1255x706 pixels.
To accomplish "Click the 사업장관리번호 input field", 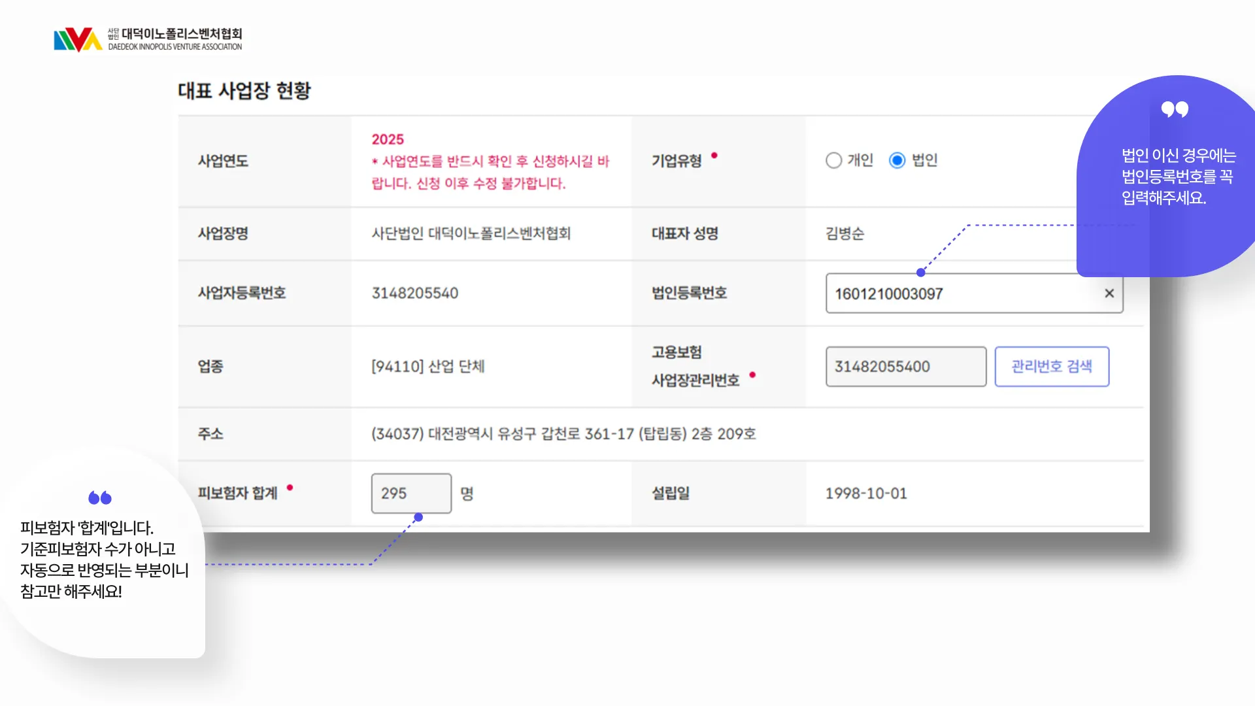I will point(905,367).
